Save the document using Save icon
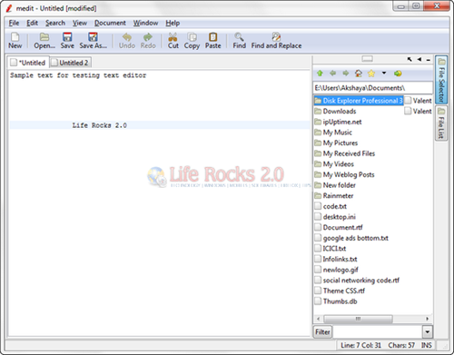The height and width of the screenshot is (355, 454). point(67,41)
